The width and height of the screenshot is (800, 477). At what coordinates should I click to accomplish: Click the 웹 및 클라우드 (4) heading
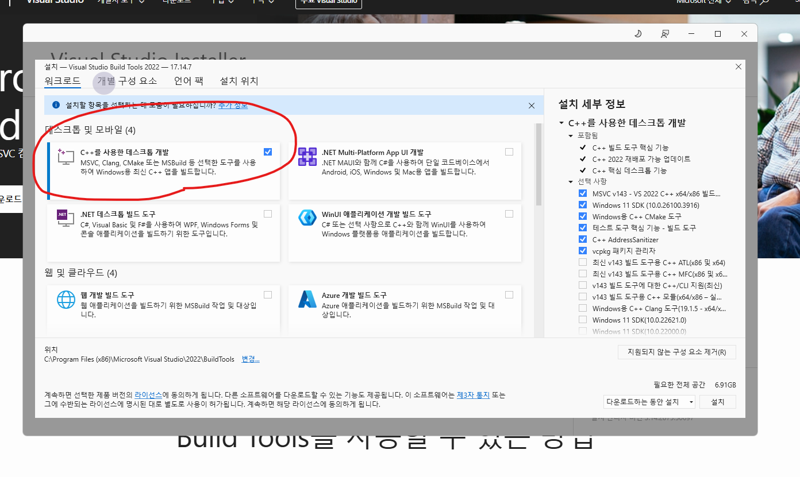(x=81, y=273)
